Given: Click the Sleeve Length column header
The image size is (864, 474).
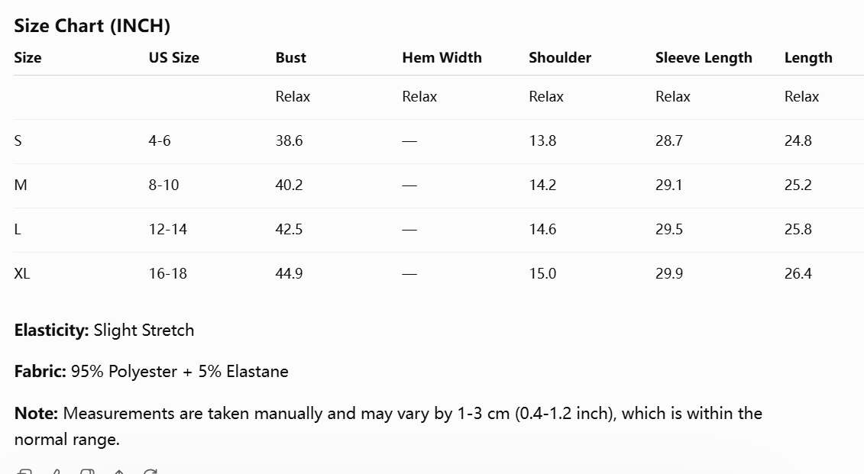Looking at the screenshot, I should [x=703, y=58].
